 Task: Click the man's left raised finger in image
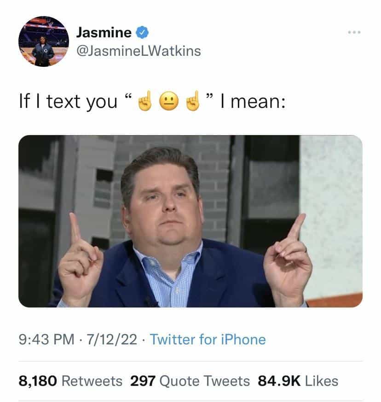point(75,228)
